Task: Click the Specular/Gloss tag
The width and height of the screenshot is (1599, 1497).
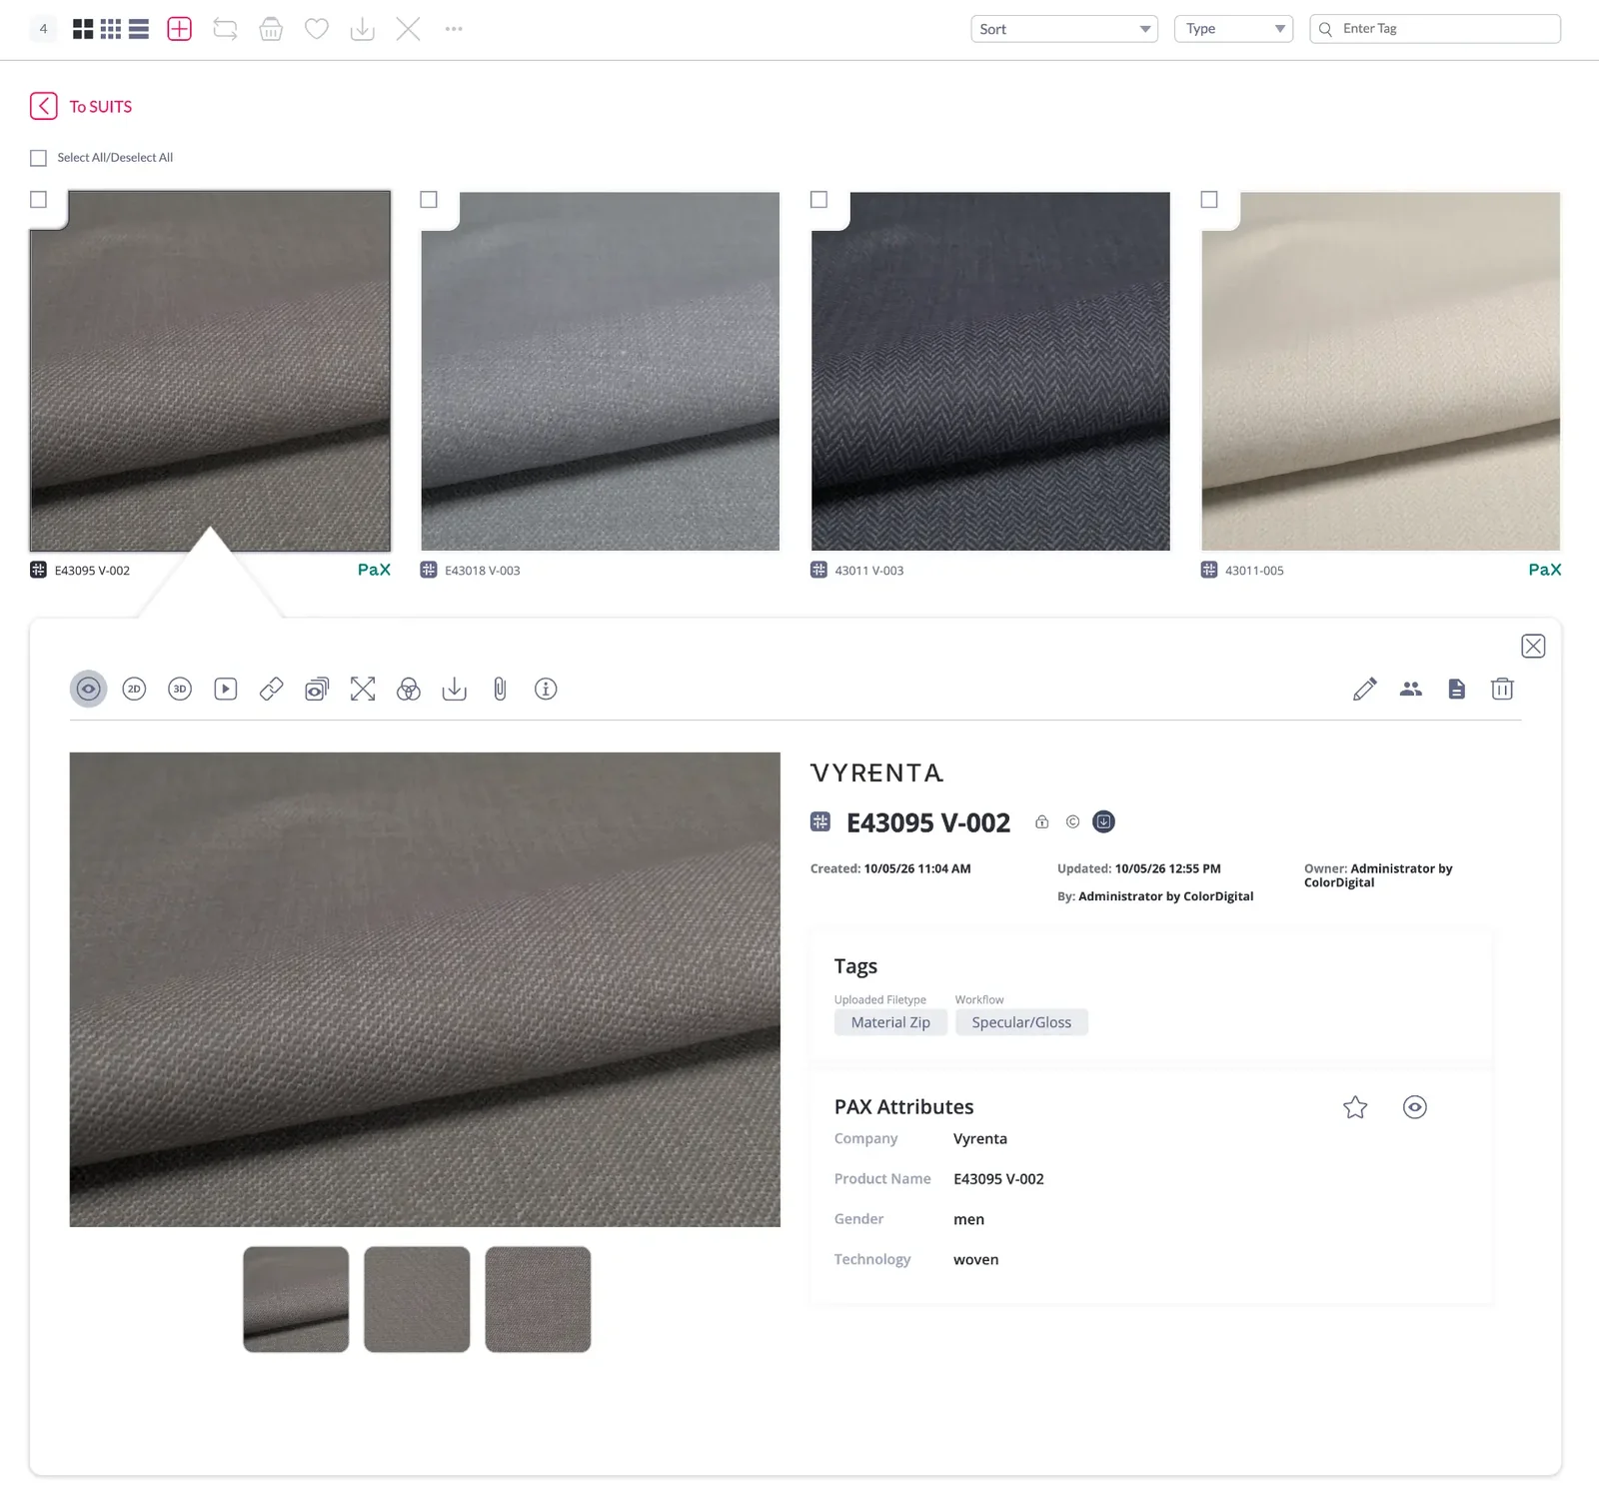Action: [x=1021, y=1022]
